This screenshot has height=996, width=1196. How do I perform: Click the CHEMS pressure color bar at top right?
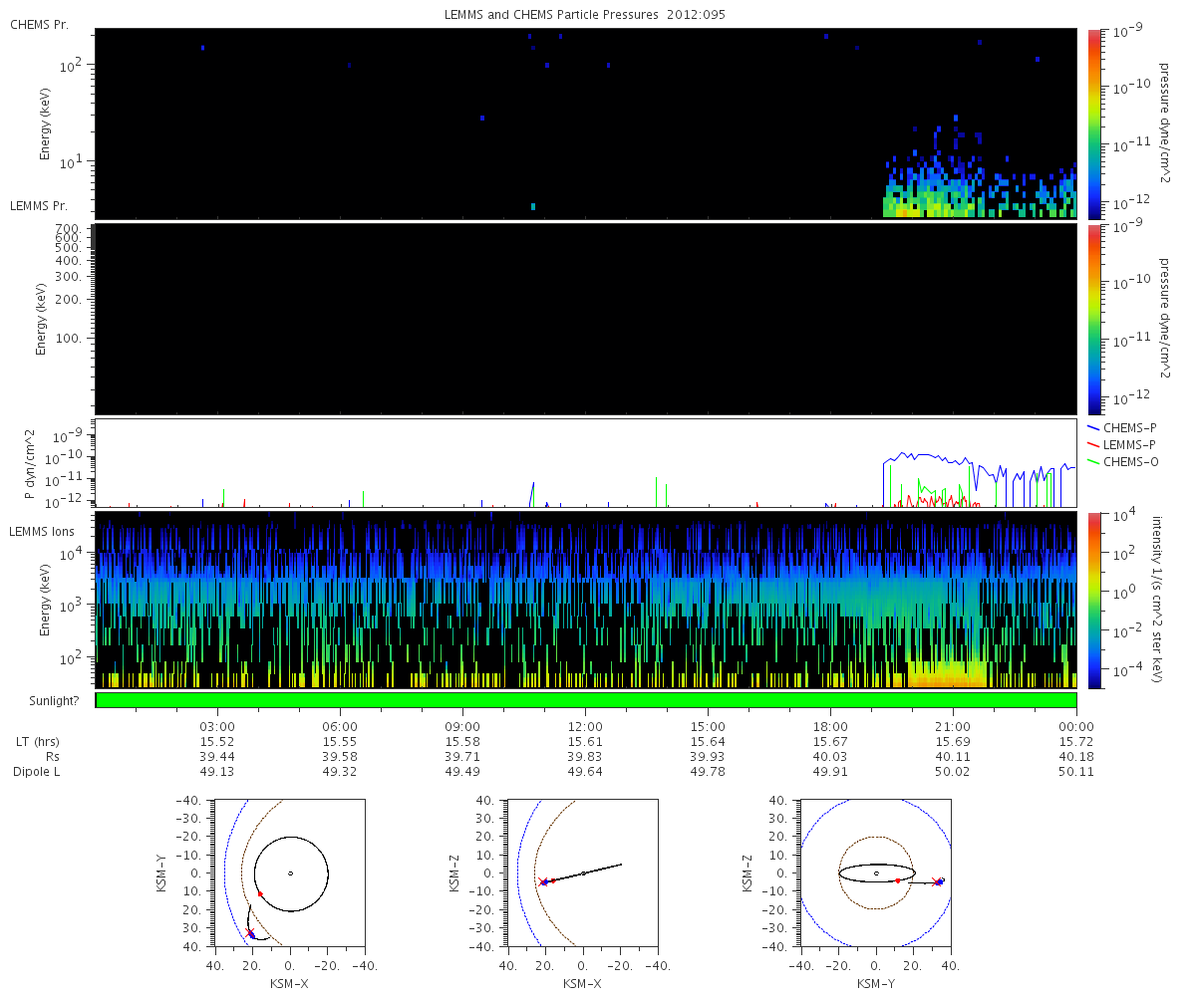(1093, 124)
